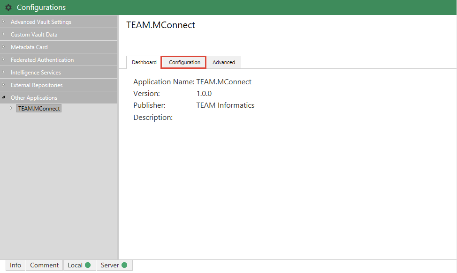The width and height of the screenshot is (457, 273).
Task: Click the TEAM.MConnect page heading
Action: tap(161, 25)
